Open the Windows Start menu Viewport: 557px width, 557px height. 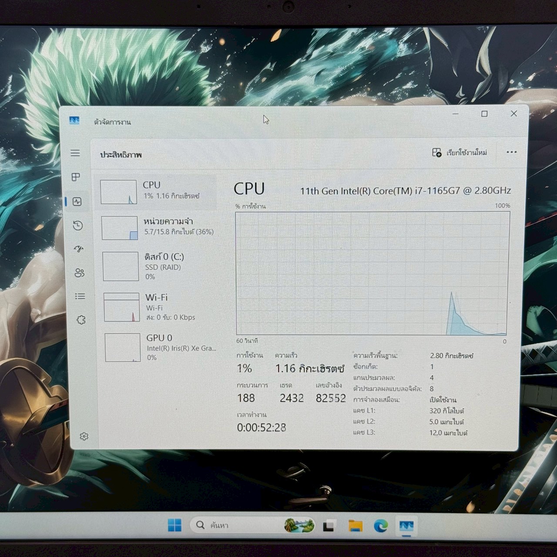tap(174, 525)
